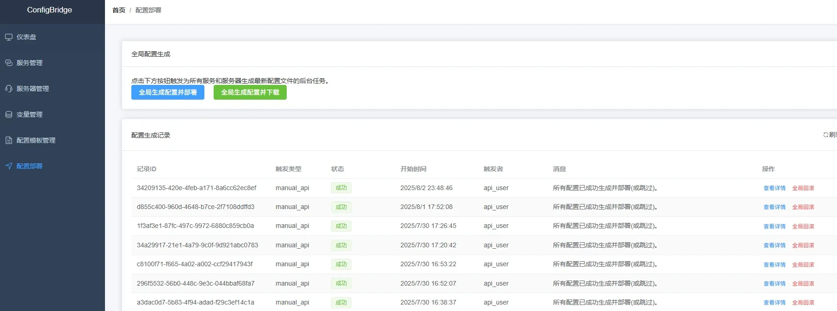View details for record c8100f71-f665
837x311 pixels.
(x=775, y=265)
